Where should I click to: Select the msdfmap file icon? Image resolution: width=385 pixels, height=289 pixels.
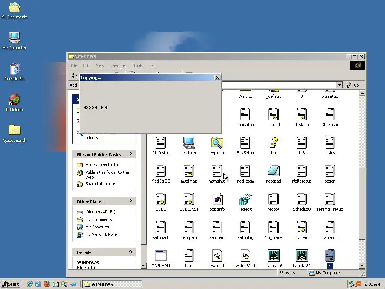(x=189, y=171)
